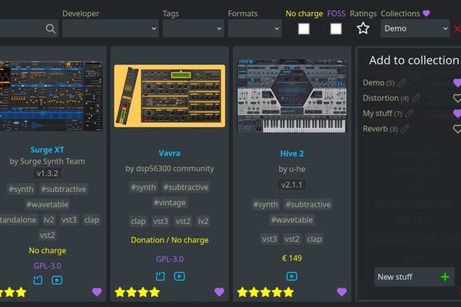Image resolution: width=461 pixels, height=307 pixels.
Task: Tick the FOSS filter checkbox
Action: (336, 28)
